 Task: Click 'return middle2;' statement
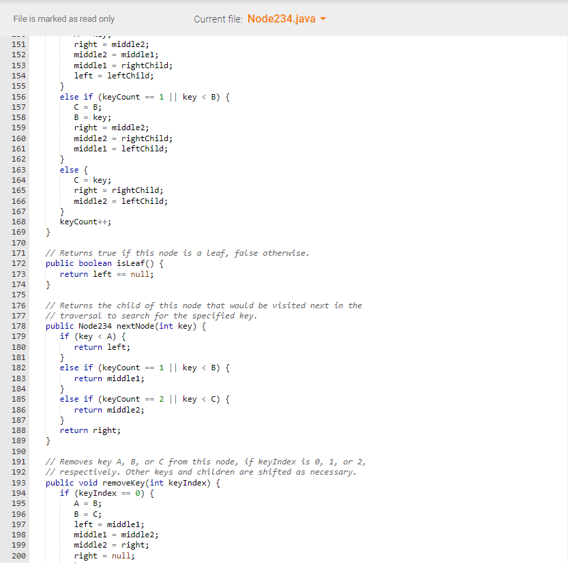tap(109, 410)
